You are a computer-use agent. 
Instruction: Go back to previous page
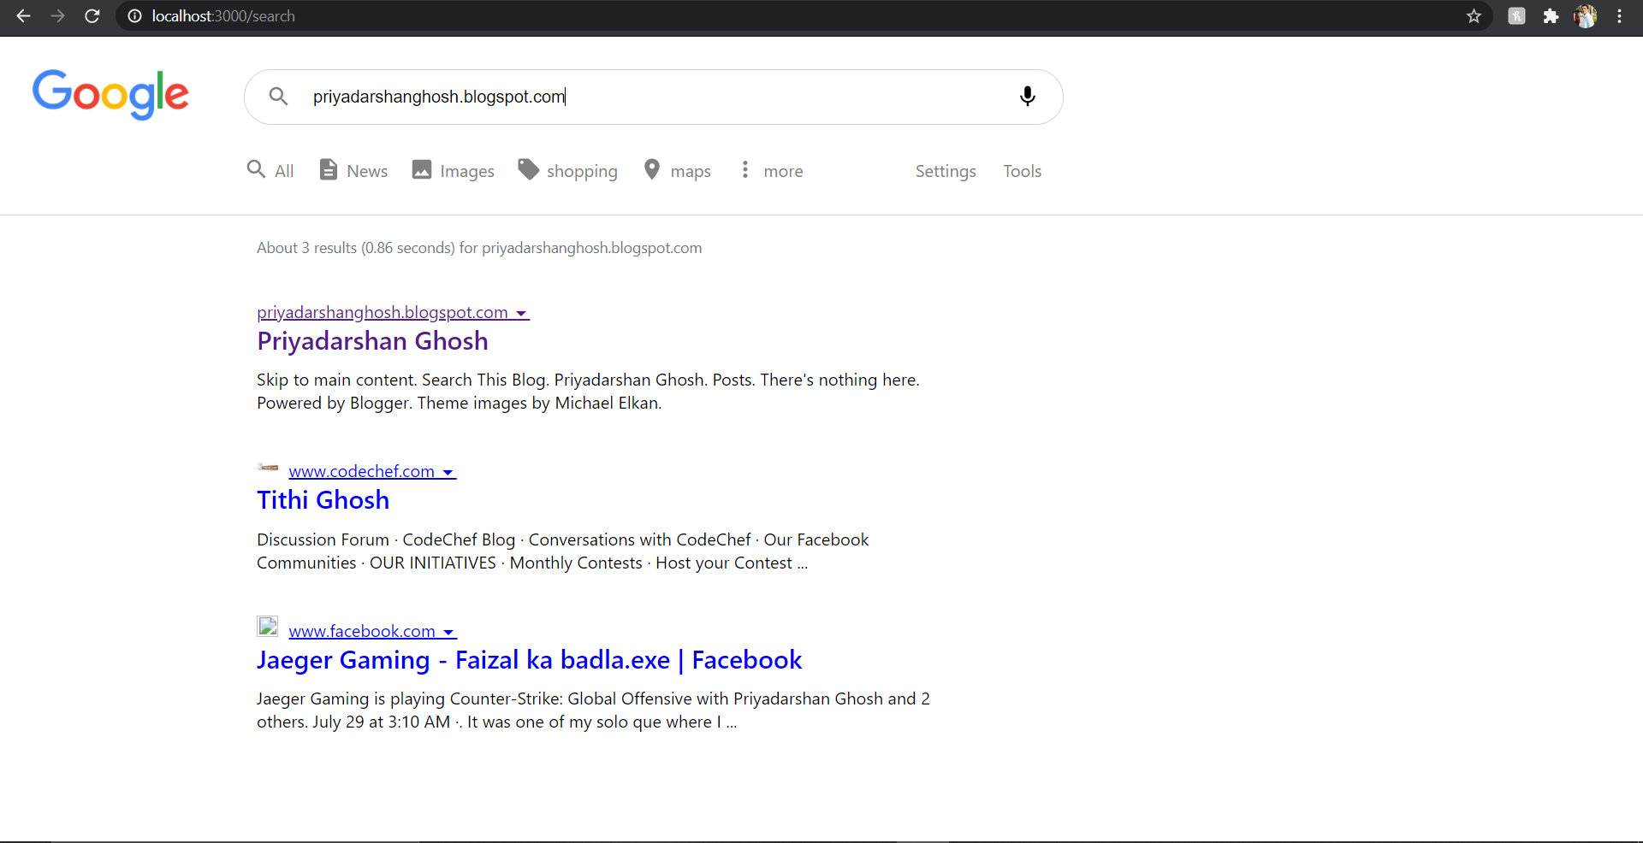(23, 16)
